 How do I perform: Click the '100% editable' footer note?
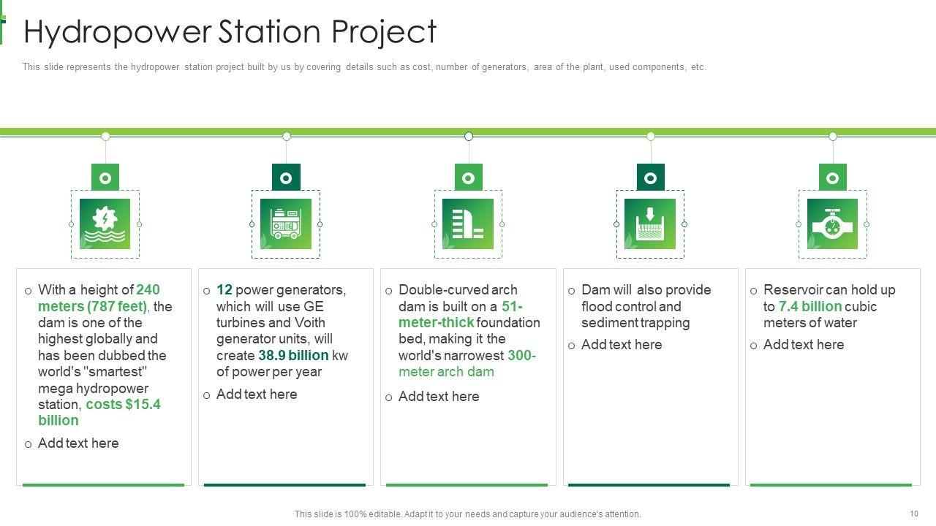click(467, 514)
